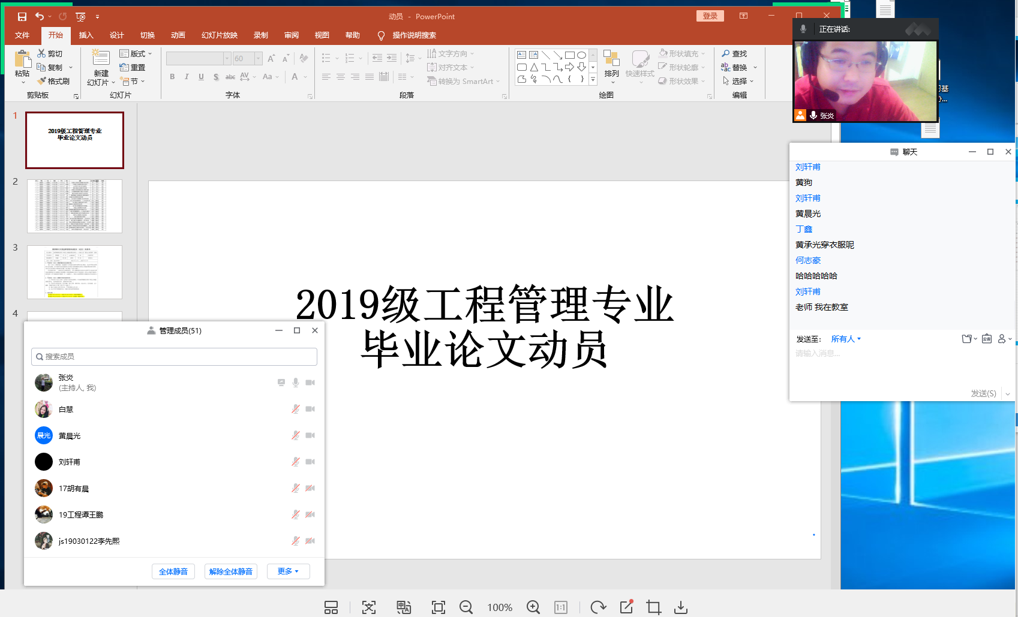Screen dimensions: 1018x617
Task: Expand the send options arrow beside 发送(S)
Action: tap(1008, 394)
